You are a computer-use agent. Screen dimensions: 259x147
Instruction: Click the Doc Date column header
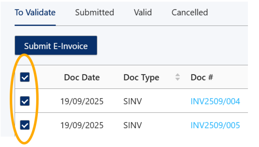[x=82, y=78]
